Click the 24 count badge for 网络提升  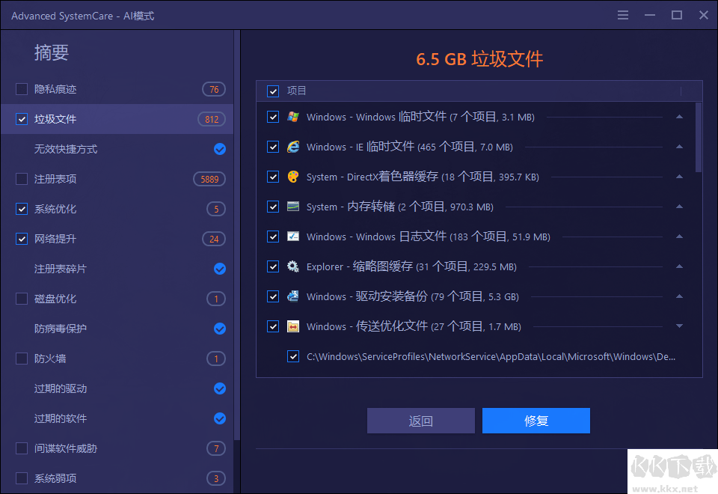pyautogui.click(x=214, y=239)
